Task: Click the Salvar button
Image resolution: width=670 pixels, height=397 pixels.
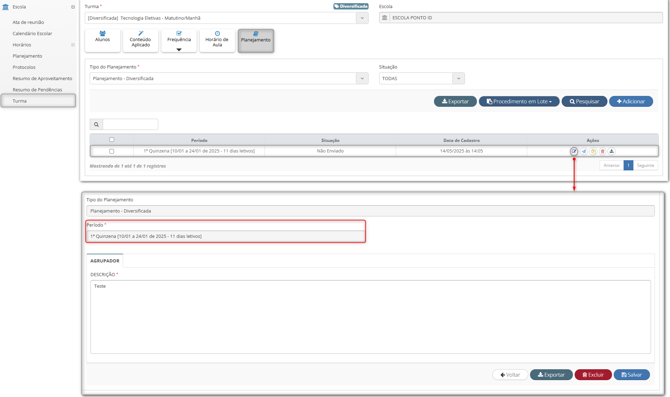Action: 632,375
